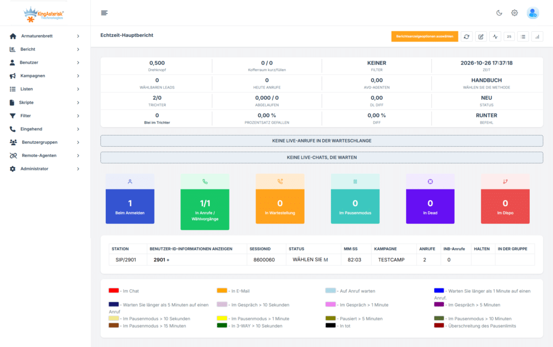Click Berichtsanzeigeoptionen auswählen button
This screenshot has width=553, height=347.
coord(424,37)
